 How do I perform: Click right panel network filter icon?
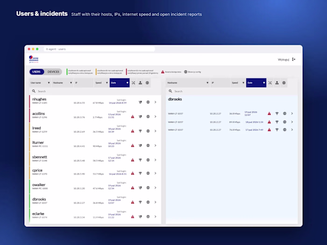click(277, 83)
